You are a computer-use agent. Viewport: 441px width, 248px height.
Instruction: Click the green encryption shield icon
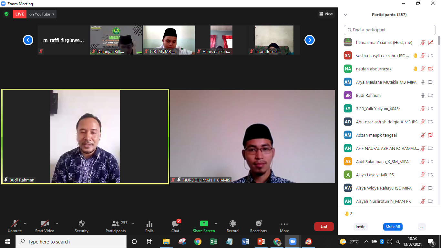click(6, 14)
